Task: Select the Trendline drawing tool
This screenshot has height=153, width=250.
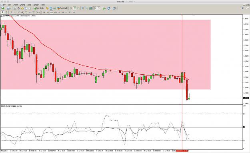Action: pyautogui.click(x=19, y=12)
